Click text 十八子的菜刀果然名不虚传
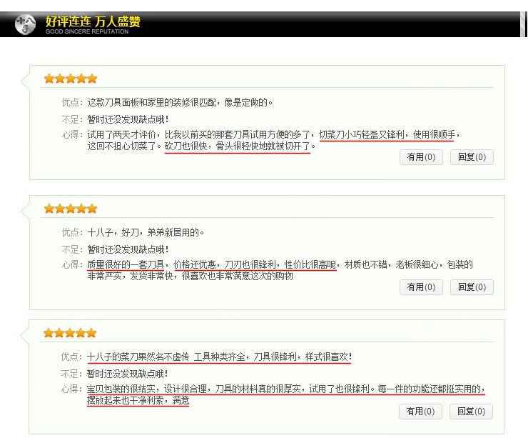The image size is (528, 438). tap(138, 357)
